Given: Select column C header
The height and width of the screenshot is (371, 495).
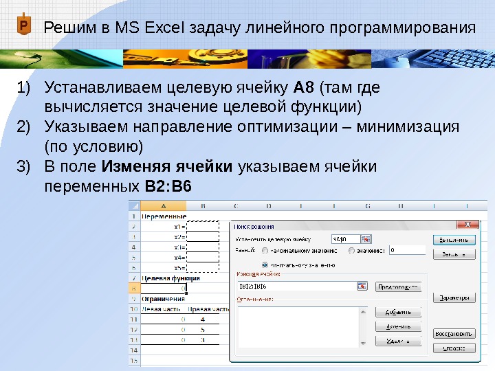Looking at the screenshot, I should [236, 206].
